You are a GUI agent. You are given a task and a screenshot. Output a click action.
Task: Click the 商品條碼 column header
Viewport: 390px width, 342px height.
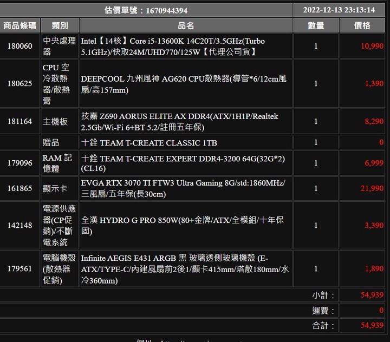pos(19,25)
